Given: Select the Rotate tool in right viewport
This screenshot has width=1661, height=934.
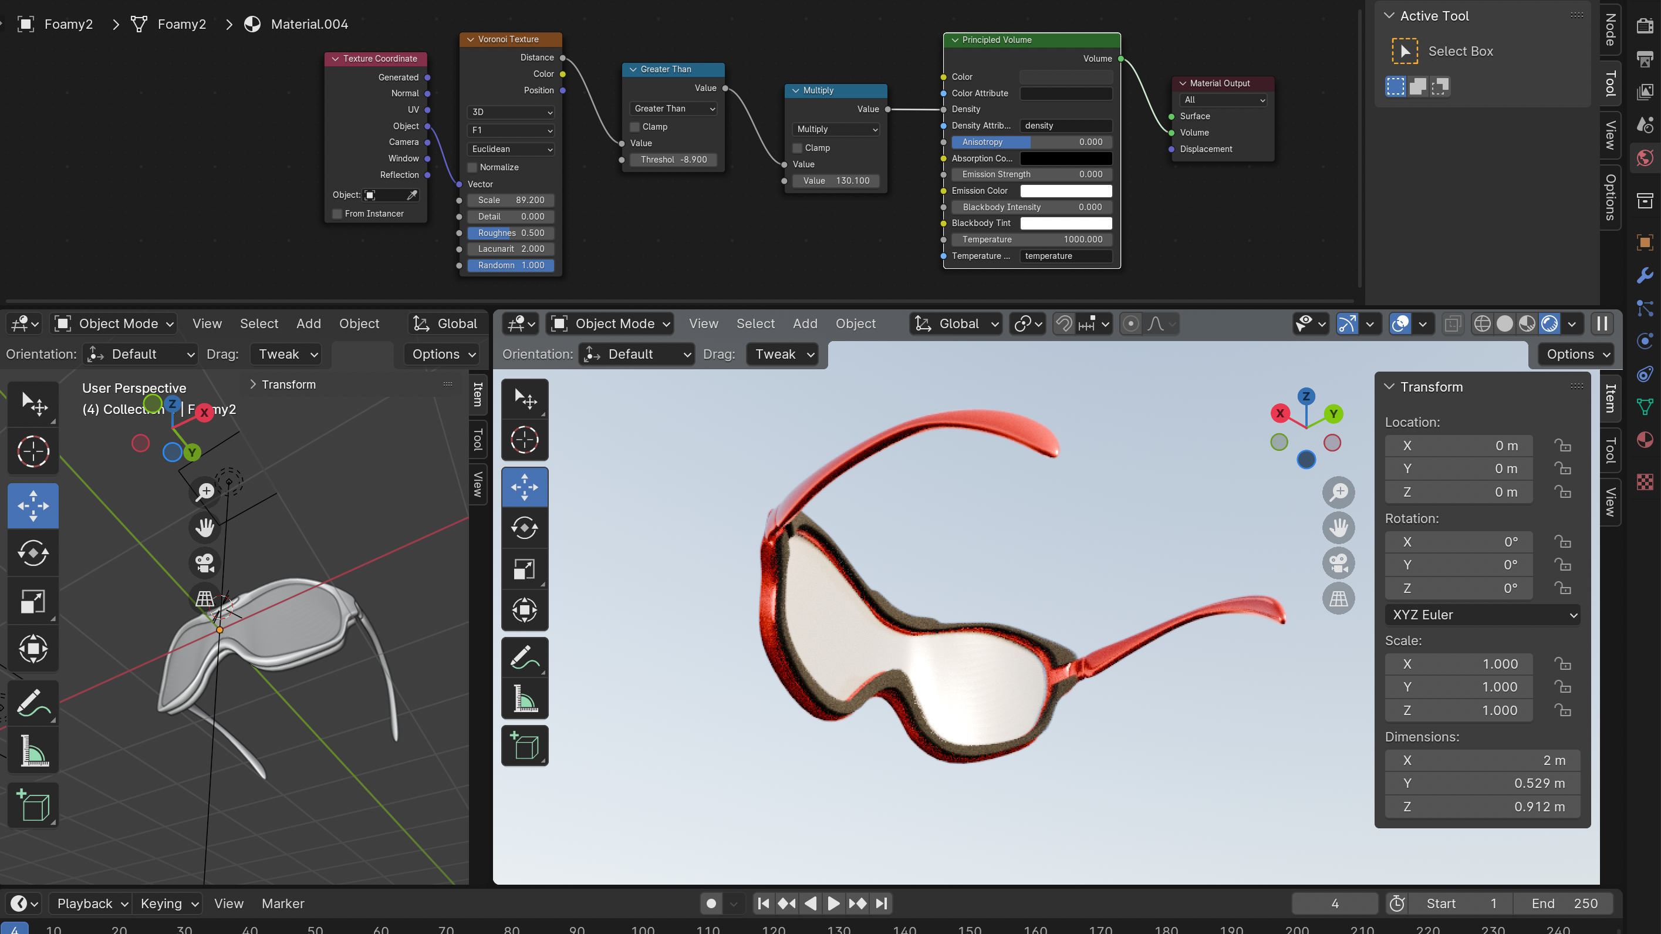Looking at the screenshot, I should (x=524, y=528).
